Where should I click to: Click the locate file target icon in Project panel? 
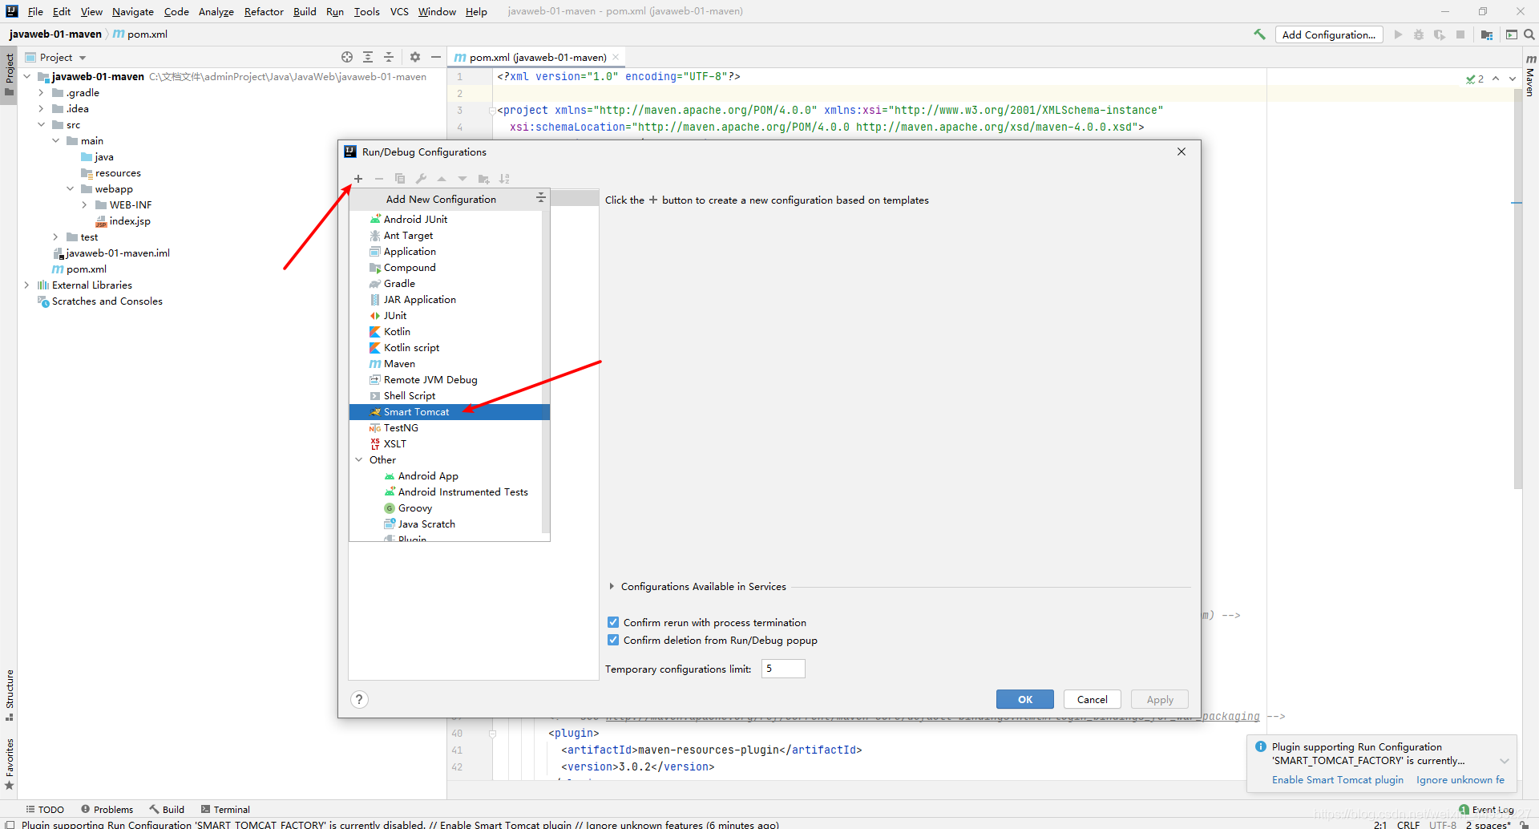coord(347,57)
